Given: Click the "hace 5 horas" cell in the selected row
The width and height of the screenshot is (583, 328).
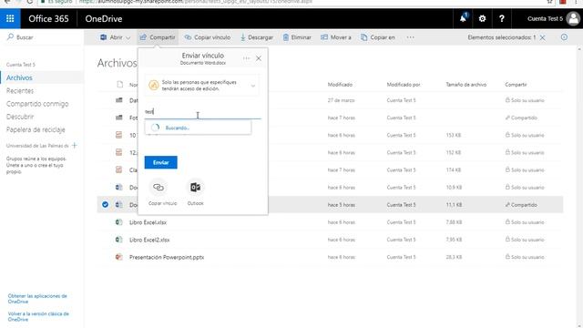Looking at the screenshot, I should click(342, 205).
